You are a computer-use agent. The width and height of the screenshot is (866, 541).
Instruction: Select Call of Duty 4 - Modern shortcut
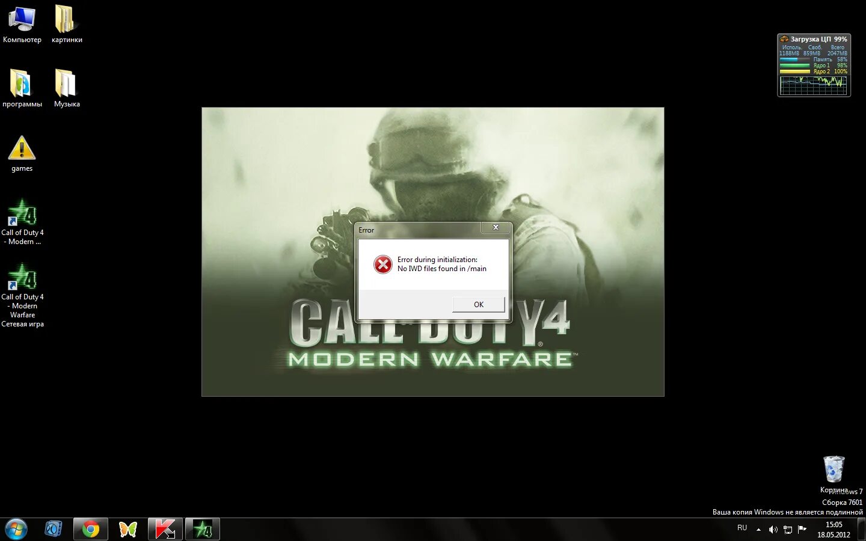[x=22, y=222]
